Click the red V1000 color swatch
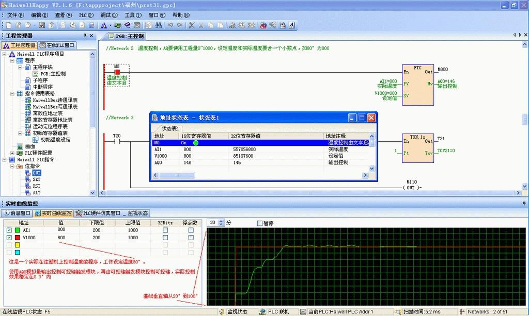This screenshot has height=316, width=529. tap(17, 238)
